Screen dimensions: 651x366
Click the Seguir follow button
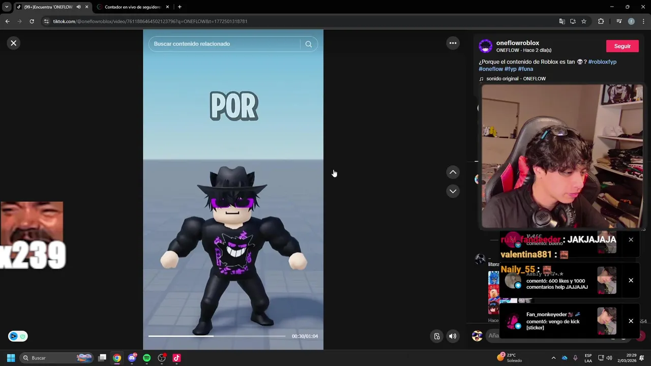tap(622, 46)
